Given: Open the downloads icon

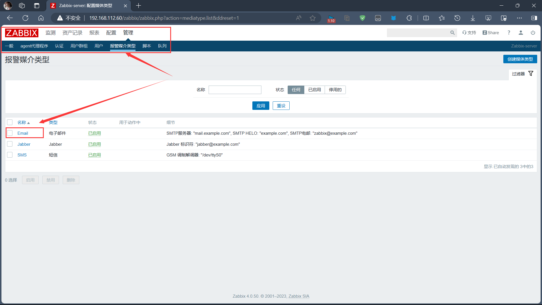Looking at the screenshot, I should point(473,18).
